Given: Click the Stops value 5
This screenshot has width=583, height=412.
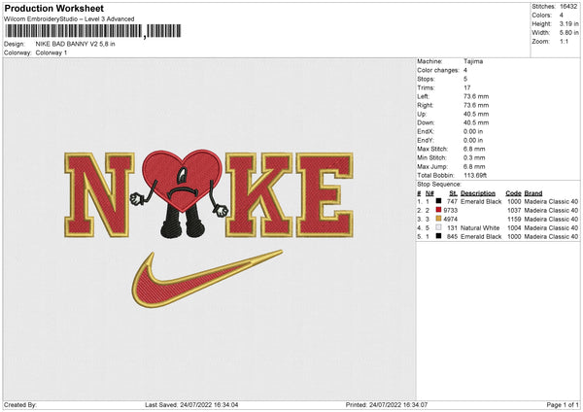Looking at the screenshot, I should coord(465,79).
